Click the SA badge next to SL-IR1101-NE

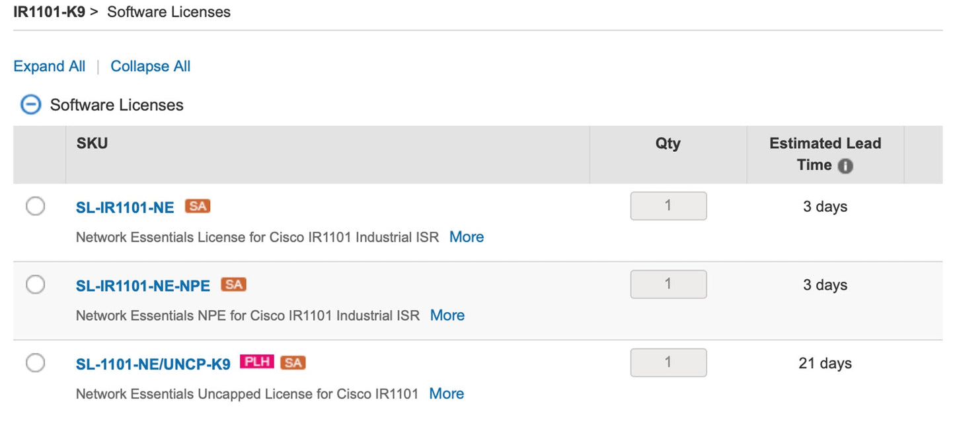point(197,206)
